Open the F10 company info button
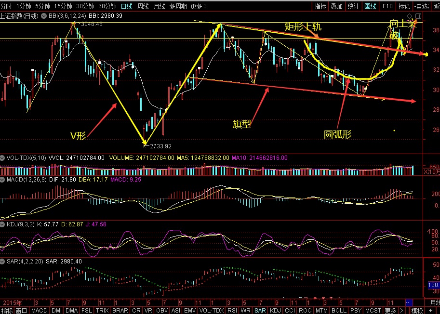 click(387, 6)
